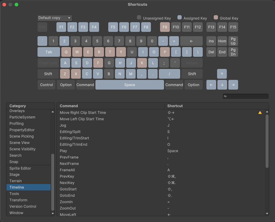Click the Del key
The image size is (275, 222).
coord(211,52)
